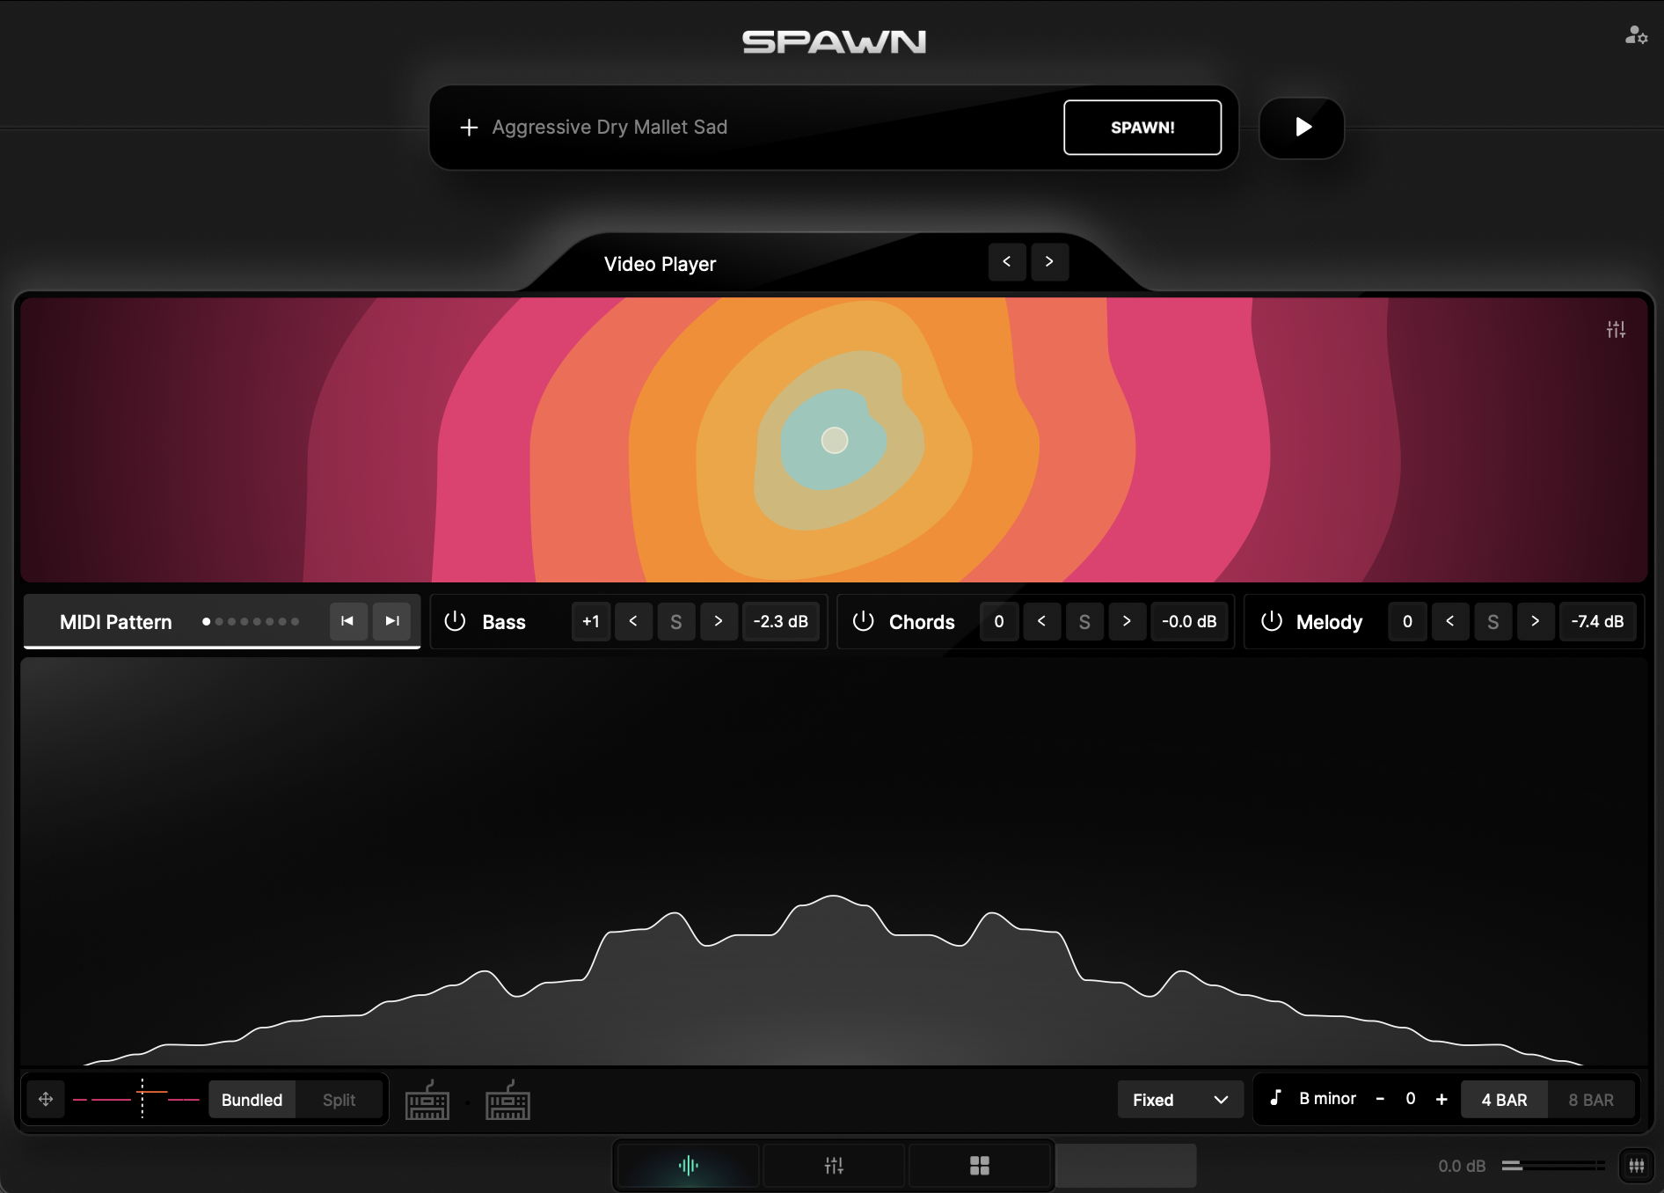
Task: Toggle the Bass track power button
Action: point(455,621)
